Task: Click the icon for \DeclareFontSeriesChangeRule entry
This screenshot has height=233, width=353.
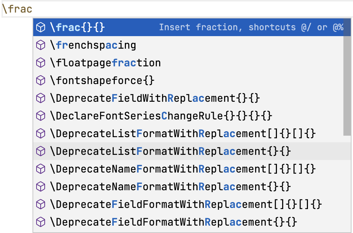Action: [x=41, y=116]
